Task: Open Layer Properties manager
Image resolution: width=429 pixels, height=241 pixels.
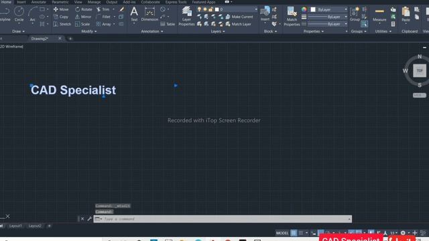Action: [x=186, y=16]
